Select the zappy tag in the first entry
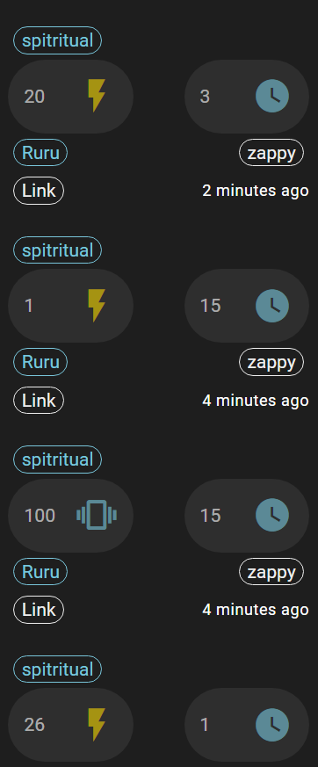Viewport: 318px width, 767px height. tap(271, 153)
